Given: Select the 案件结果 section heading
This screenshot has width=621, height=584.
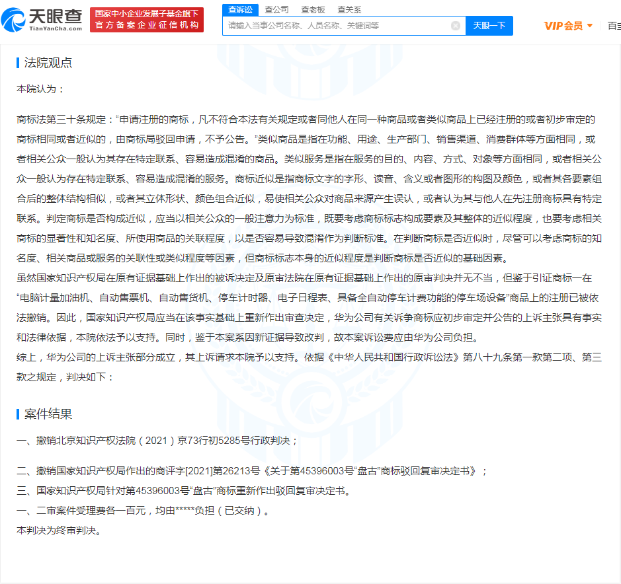Looking at the screenshot, I should click(x=48, y=414).
